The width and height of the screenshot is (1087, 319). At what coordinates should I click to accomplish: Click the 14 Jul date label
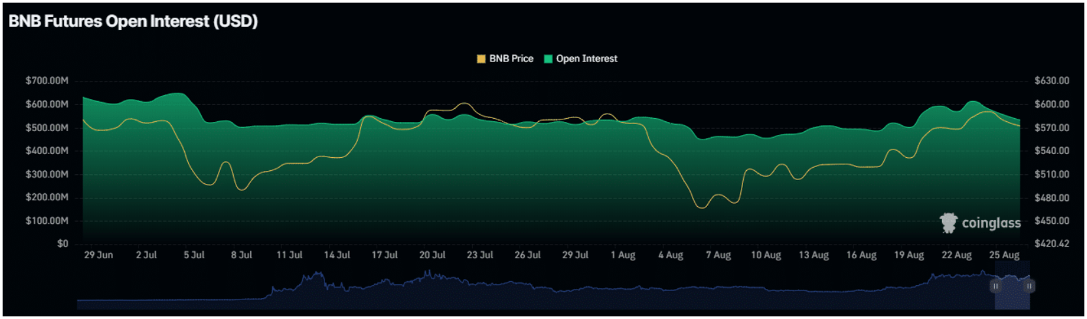coord(337,255)
